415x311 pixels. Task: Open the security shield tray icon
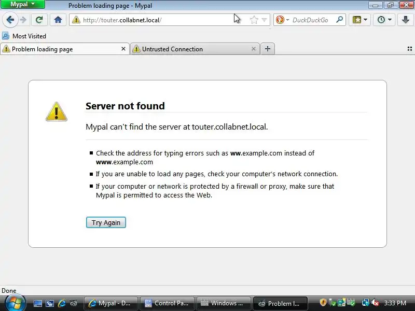pos(323,302)
